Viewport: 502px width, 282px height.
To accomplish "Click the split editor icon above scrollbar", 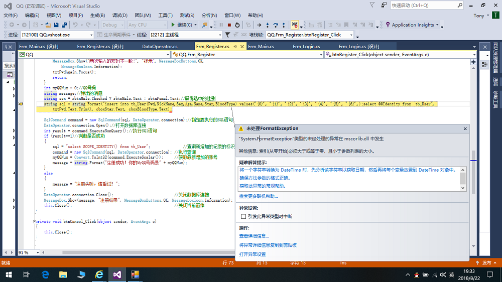I will [473, 62].
